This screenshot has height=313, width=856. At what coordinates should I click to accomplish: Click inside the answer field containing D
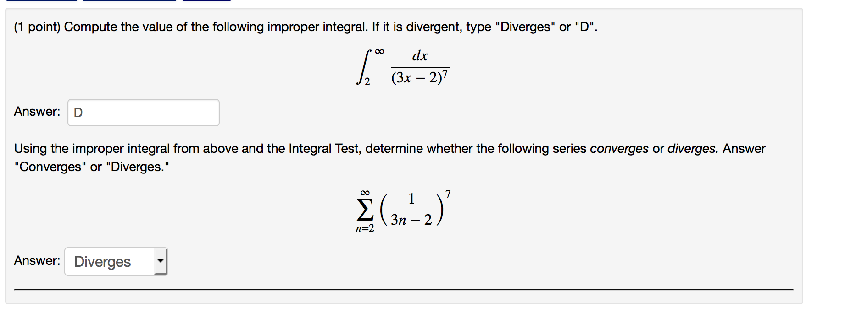(142, 112)
